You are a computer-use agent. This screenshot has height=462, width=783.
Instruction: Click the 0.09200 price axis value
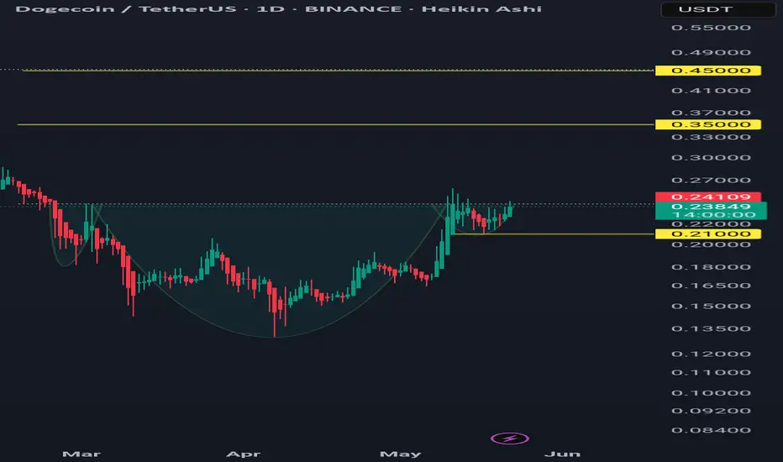point(711,411)
